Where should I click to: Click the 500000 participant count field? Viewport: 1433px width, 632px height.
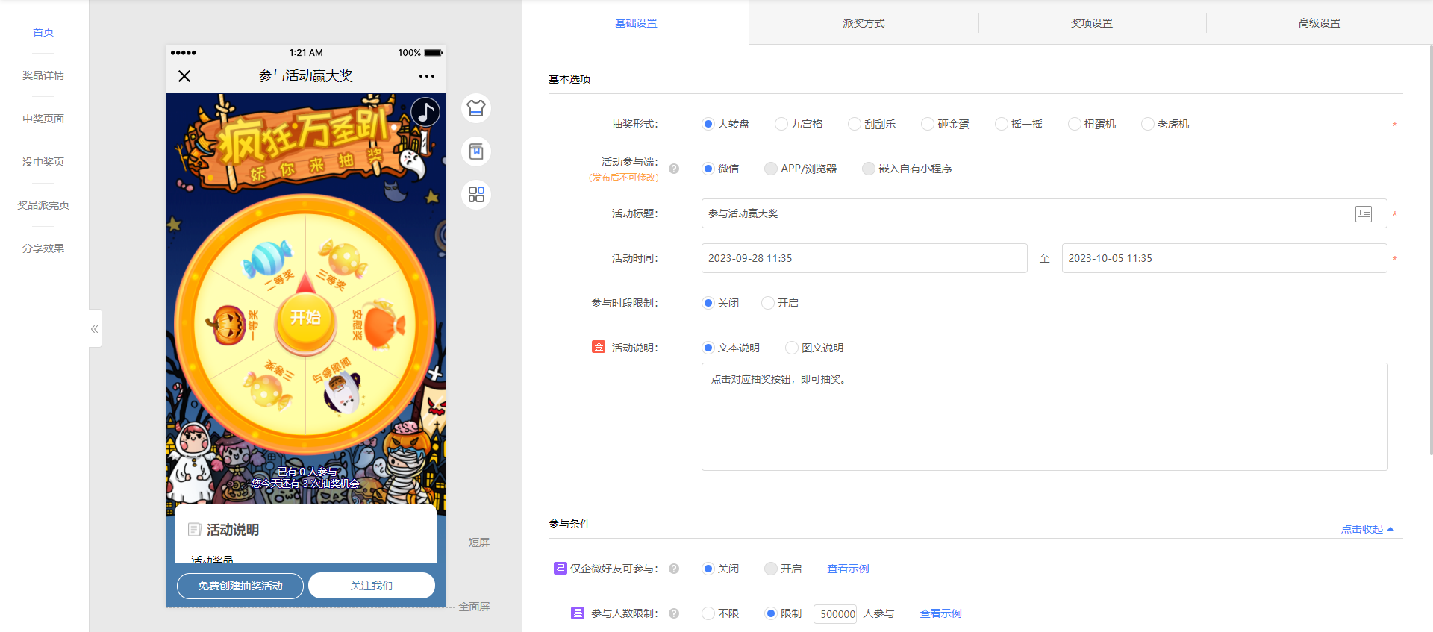pos(835,614)
